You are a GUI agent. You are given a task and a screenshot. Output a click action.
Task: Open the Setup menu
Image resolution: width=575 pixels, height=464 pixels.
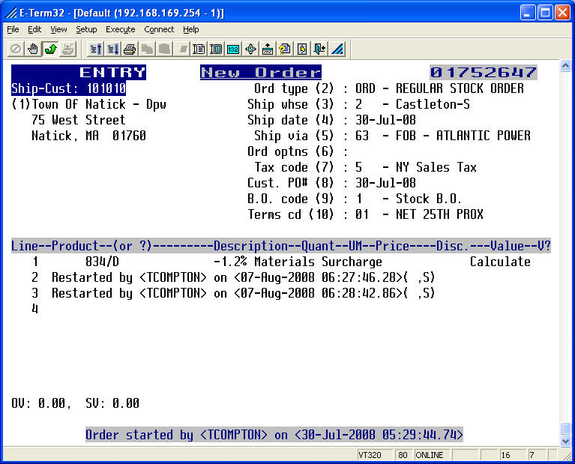pyautogui.click(x=86, y=29)
